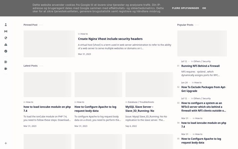Screen dimensions: 238x149
Task: Click the 'Issue: Mysql Slave_IO_Running' excerpt
Action: (146, 118)
